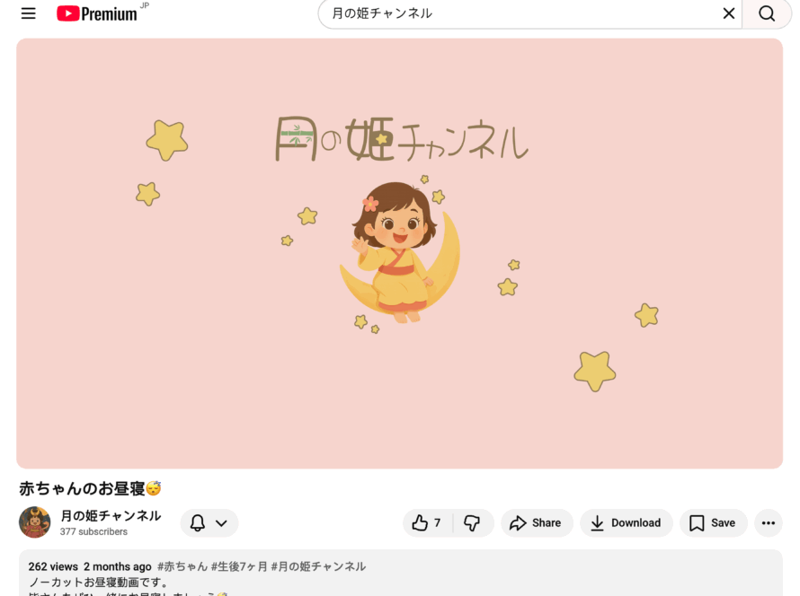
Task: Download the video
Action: (627, 522)
